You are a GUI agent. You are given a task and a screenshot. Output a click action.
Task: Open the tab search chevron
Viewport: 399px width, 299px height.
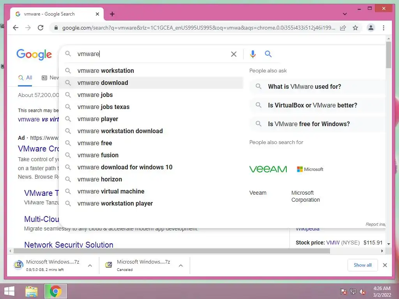[x=344, y=14]
